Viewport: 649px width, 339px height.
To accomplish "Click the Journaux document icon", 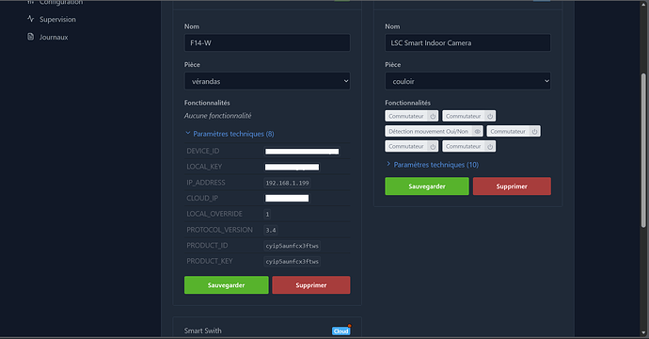I will pos(31,37).
